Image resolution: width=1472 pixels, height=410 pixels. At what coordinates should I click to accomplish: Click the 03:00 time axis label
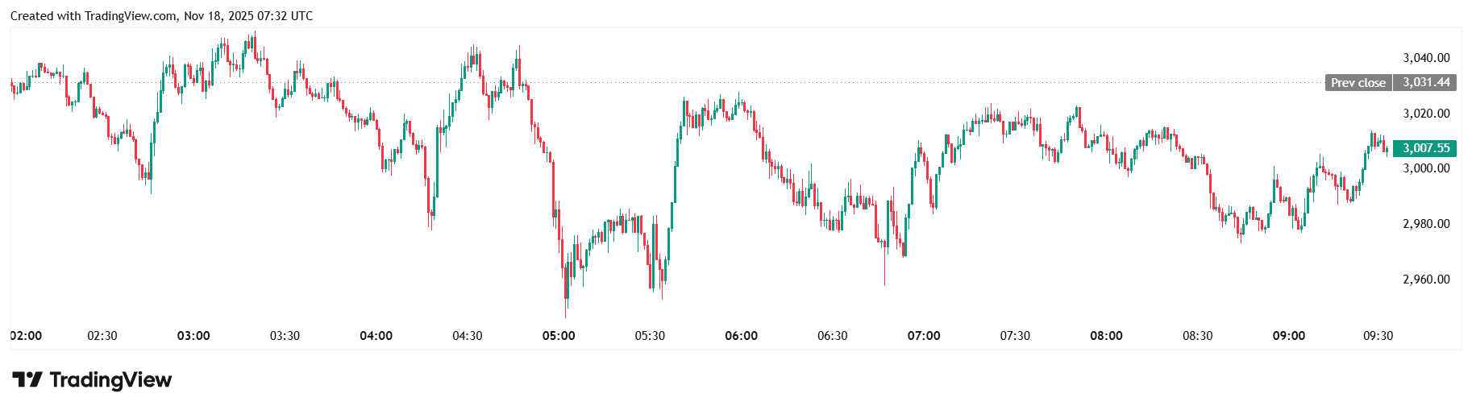[193, 336]
